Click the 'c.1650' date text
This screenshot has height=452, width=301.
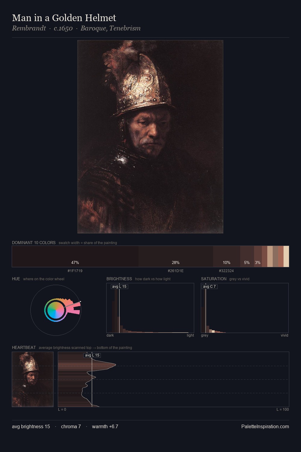(63, 28)
